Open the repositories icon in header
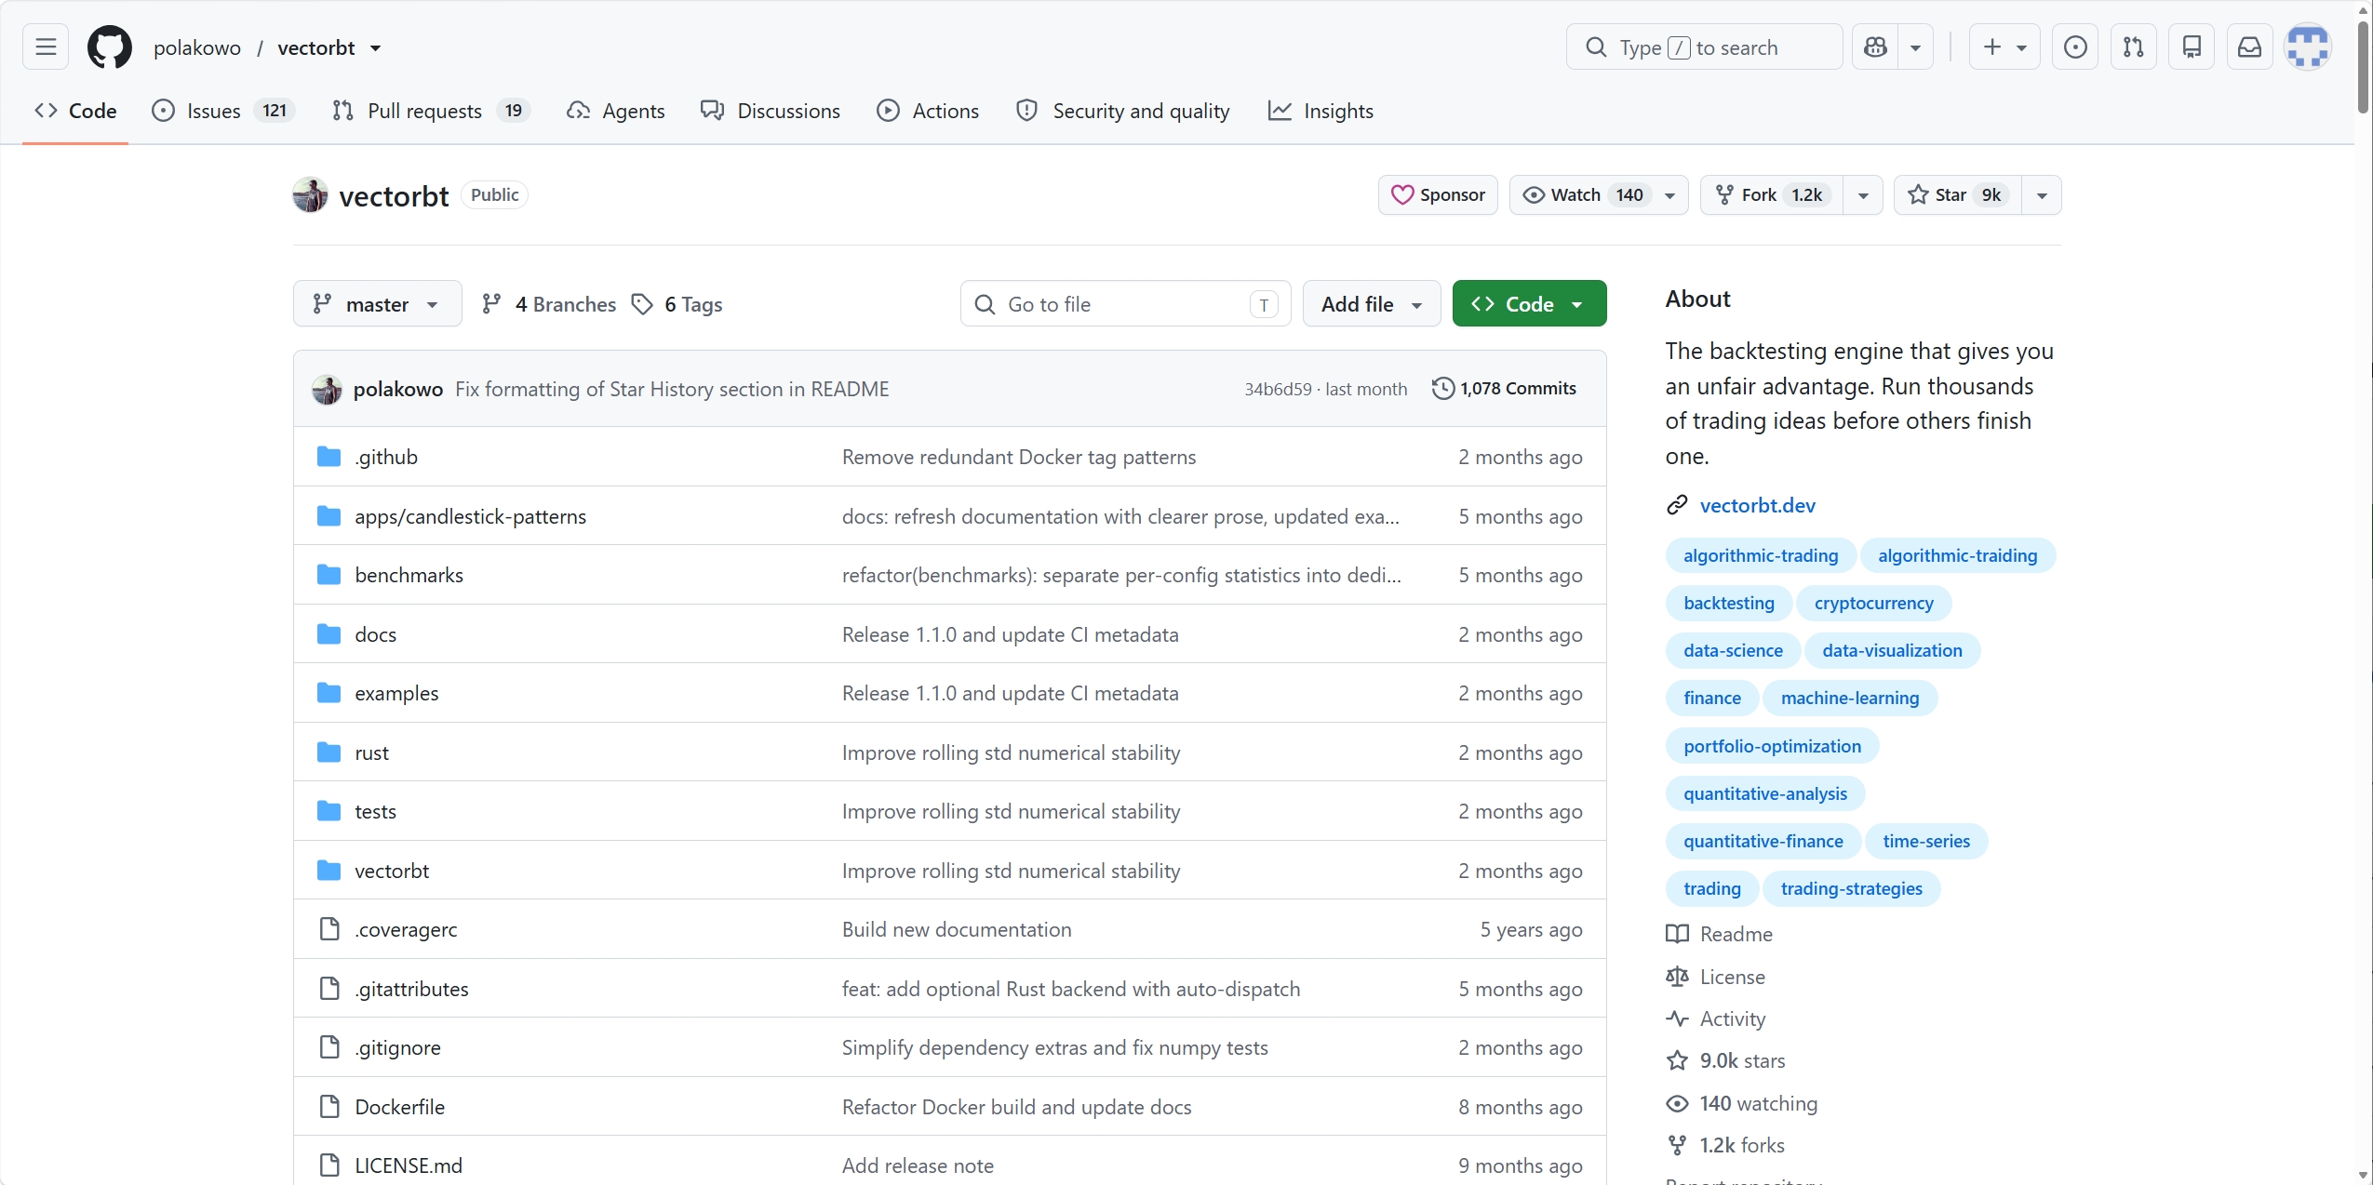 [x=2192, y=47]
